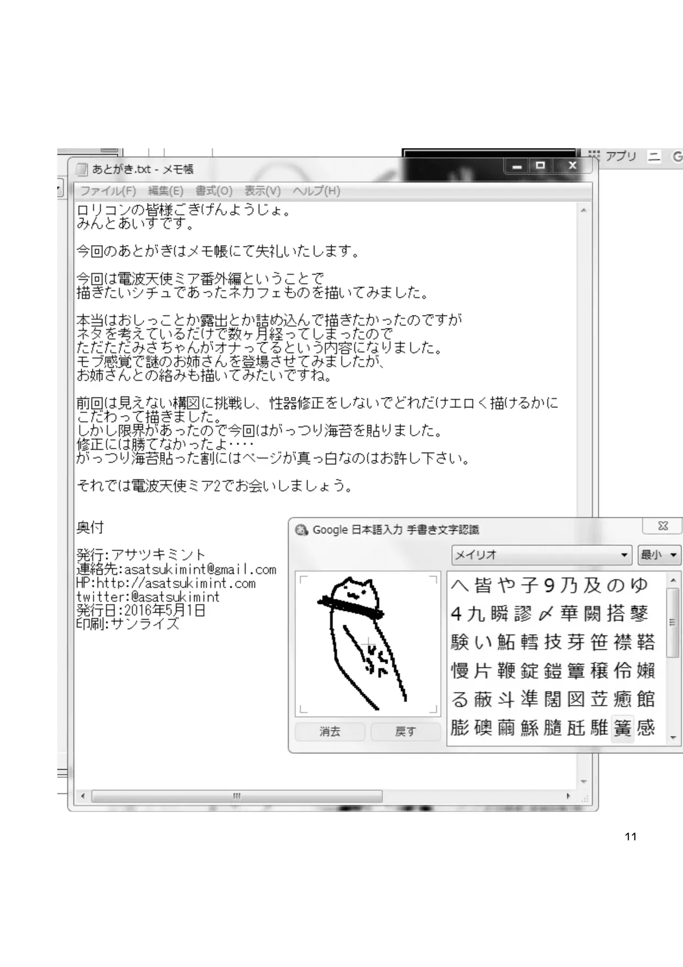Close the handwriting recognition panel
This screenshot has height=967, width=683.
[663, 527]
